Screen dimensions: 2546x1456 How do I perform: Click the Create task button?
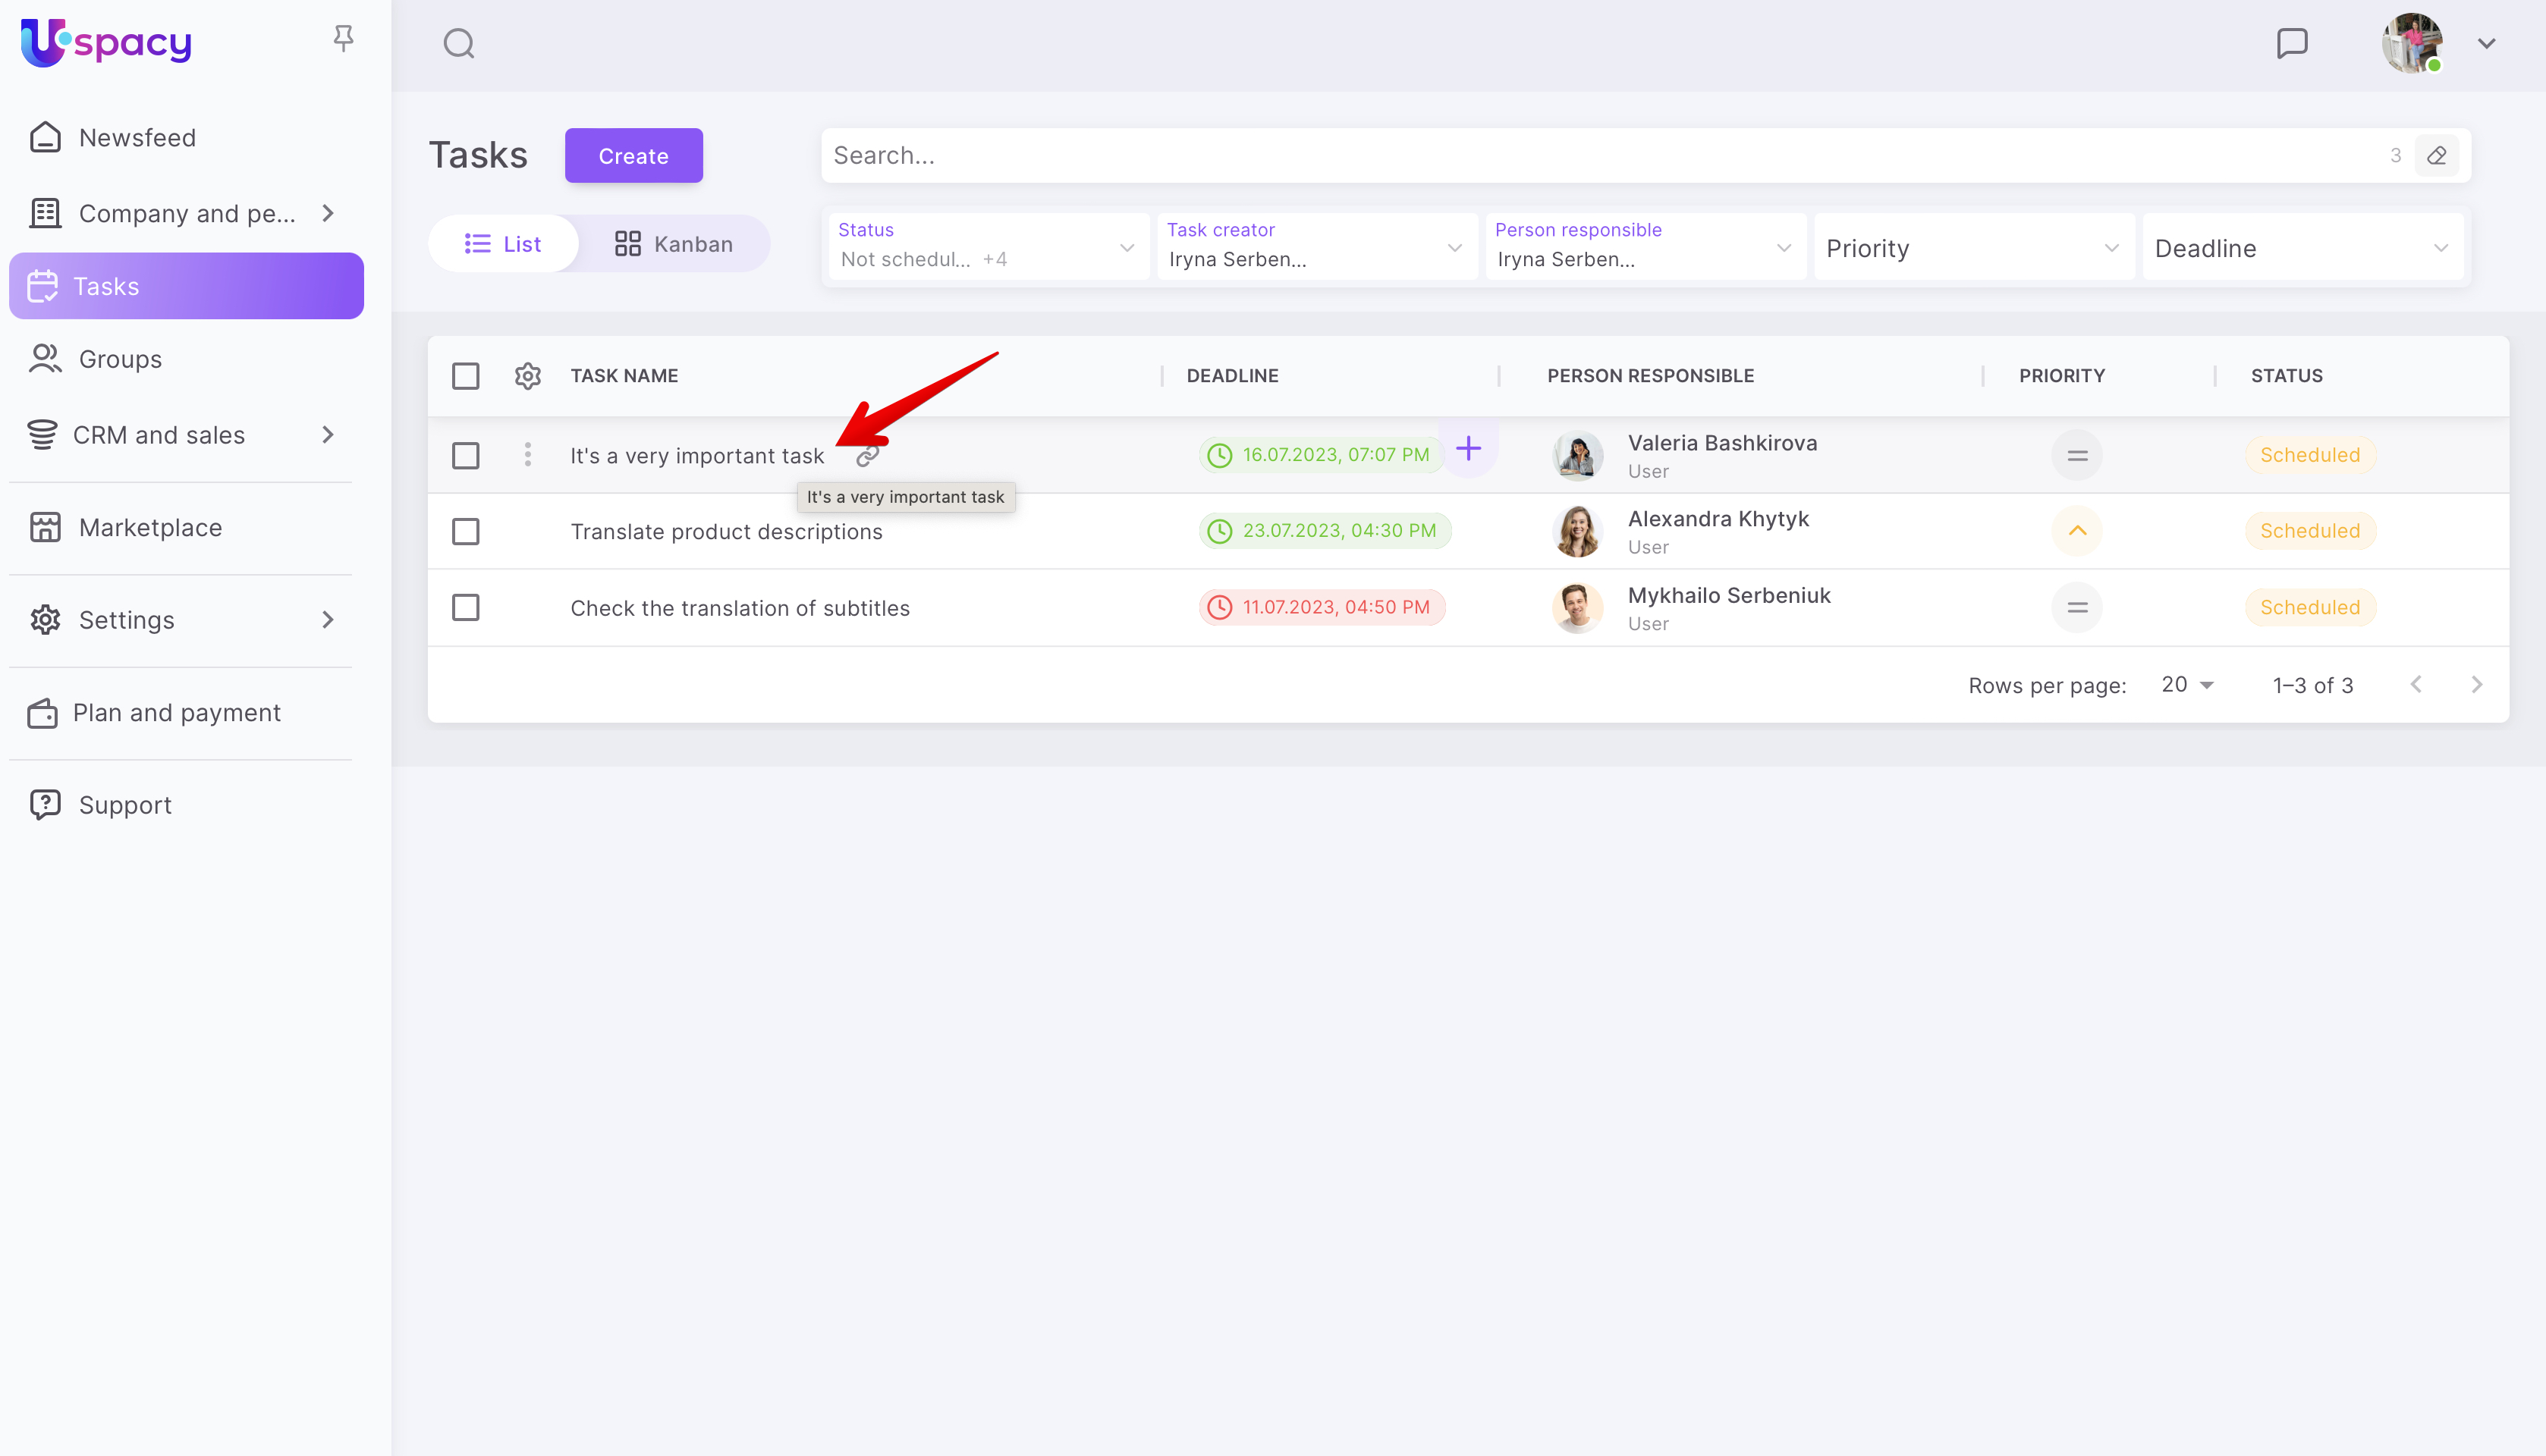pyautogui.click(x=632, y=156)
